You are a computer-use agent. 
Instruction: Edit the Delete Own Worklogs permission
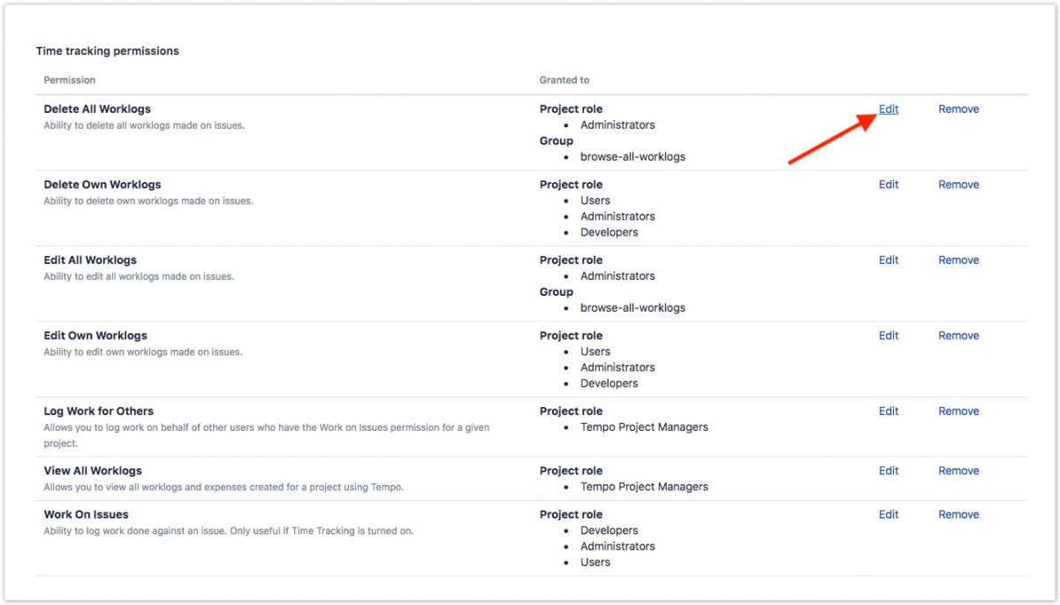(x=888, y=185)
